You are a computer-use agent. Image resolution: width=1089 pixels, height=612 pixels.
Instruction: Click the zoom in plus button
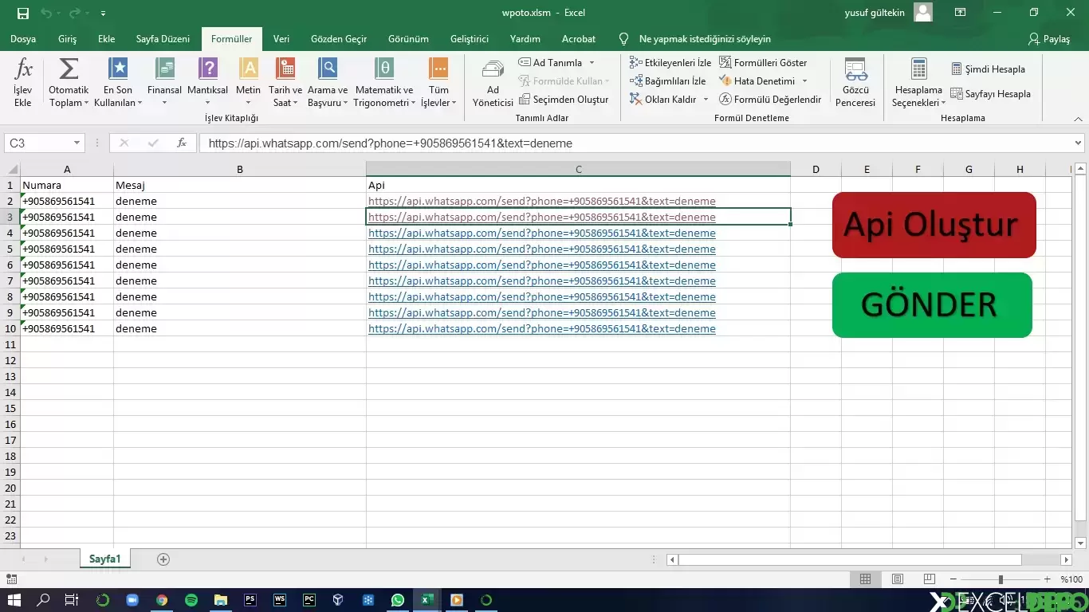pyautogui.click(x=1048, y=579)
